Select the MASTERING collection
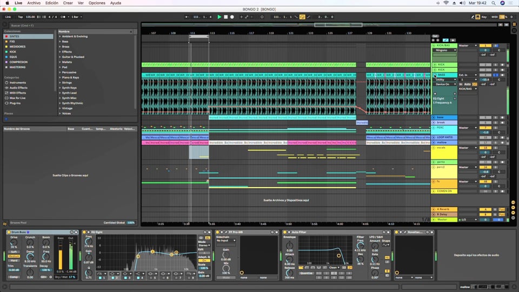This screenshot has height=292, width=519. pos(29,67)
